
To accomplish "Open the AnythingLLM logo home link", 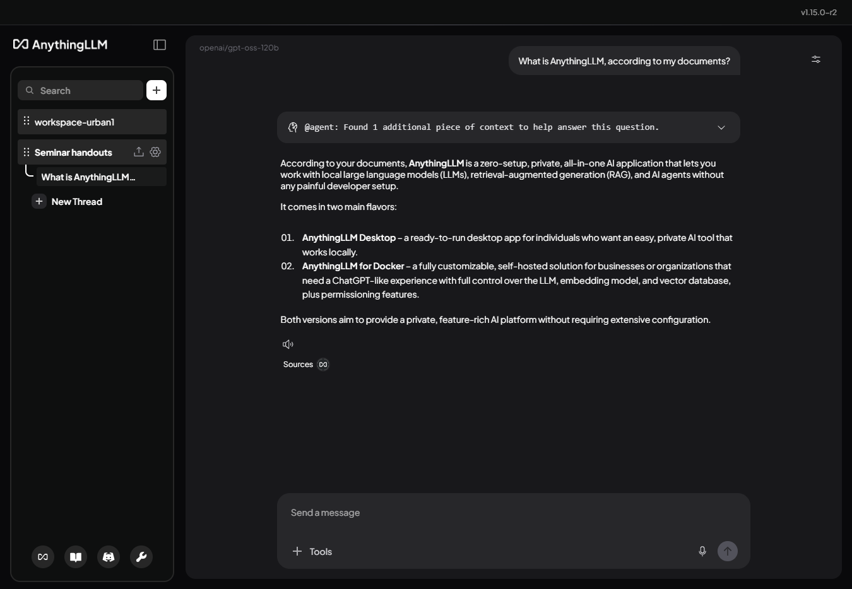I will click(61, 44).
